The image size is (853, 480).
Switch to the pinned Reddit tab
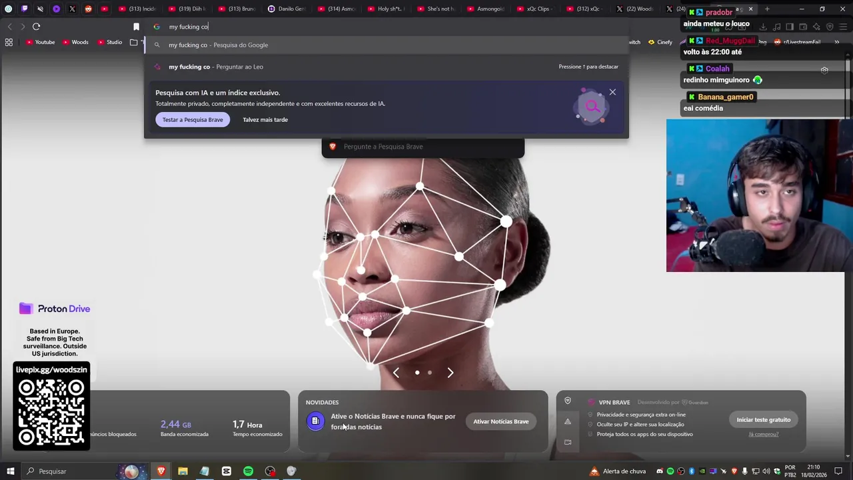88,9
